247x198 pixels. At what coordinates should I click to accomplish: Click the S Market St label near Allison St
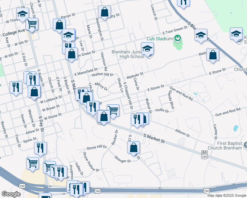(x=154, y=139)
